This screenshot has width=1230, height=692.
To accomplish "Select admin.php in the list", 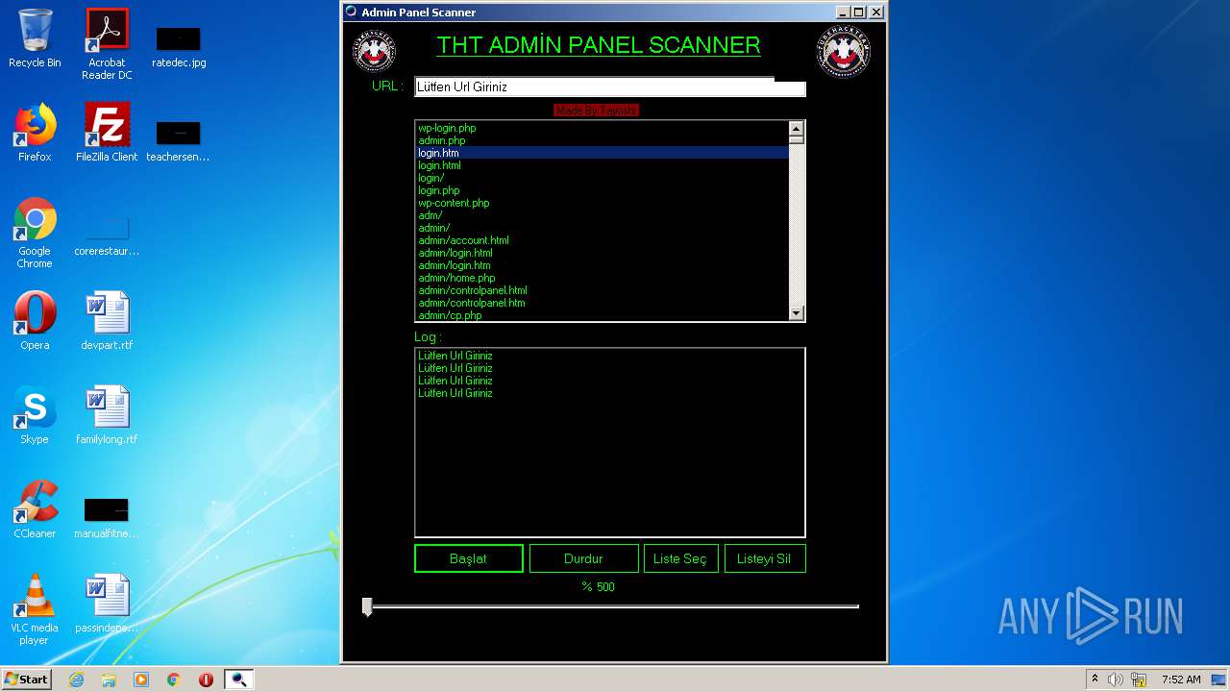I will [x=602, y=140].
